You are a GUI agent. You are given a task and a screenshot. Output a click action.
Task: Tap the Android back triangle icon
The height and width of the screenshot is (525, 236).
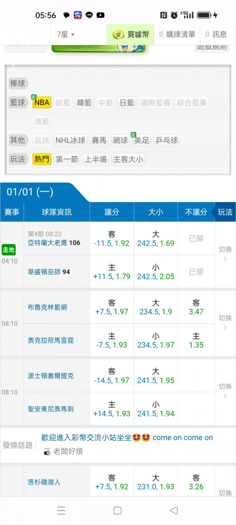click(174, 510)
